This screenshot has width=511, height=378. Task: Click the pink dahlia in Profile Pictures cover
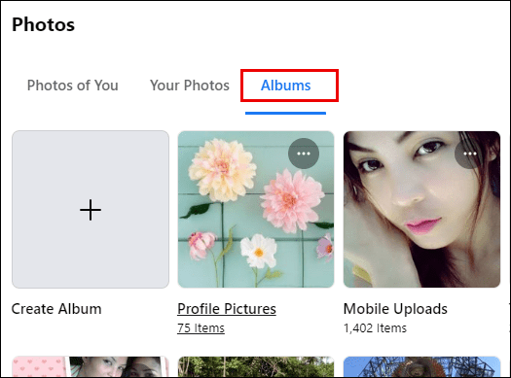click(x=292, y=201)
